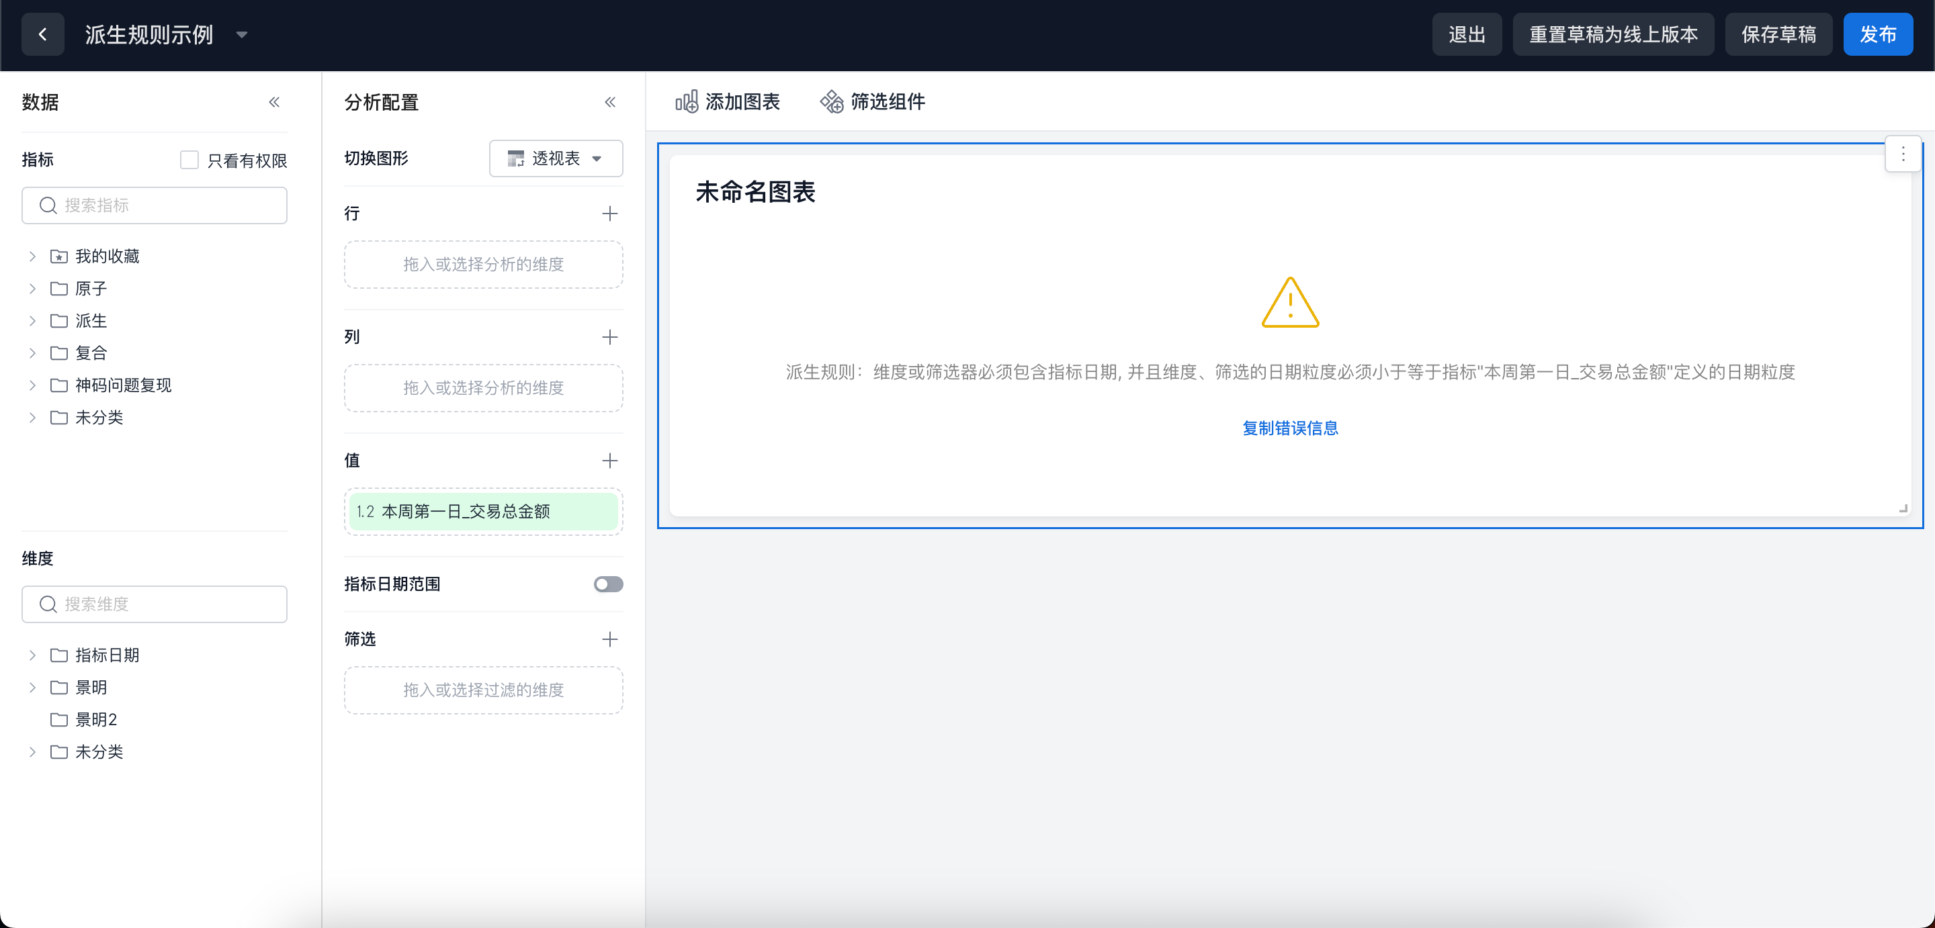
Task: Open the chart's three-dot menu
Action: (1903, 154)
